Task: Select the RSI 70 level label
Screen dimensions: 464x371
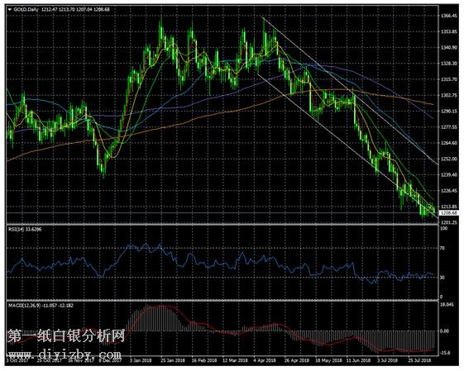Action: tap(442, 248)
